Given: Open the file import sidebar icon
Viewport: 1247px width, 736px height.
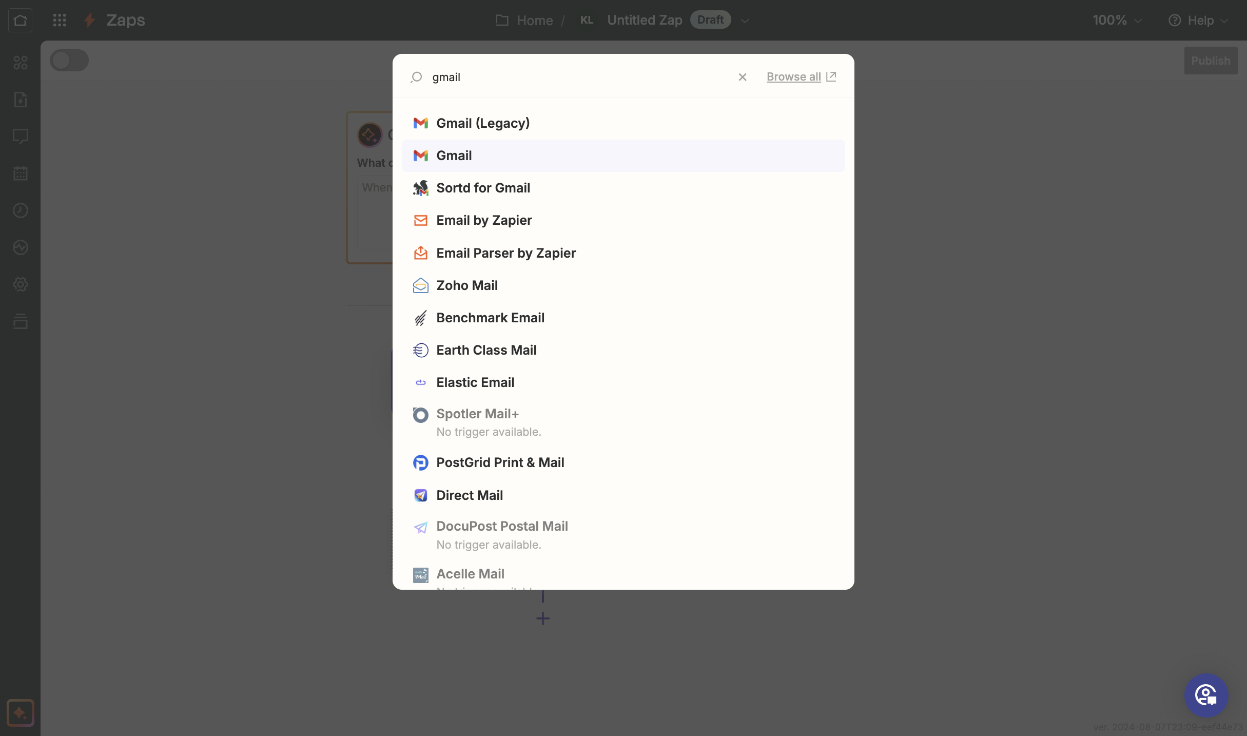Looking at the screenshot, I should pyautogui.click(x=20, y=100).
